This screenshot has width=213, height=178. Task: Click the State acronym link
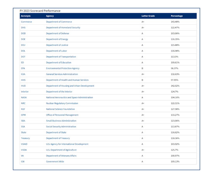[x=24, y=133]
